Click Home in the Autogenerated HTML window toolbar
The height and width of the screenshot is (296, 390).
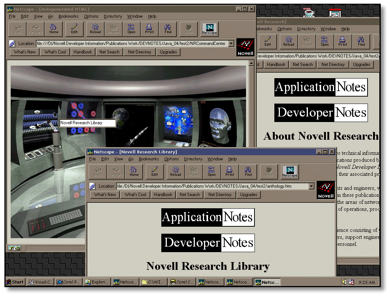tap(53, 29)
